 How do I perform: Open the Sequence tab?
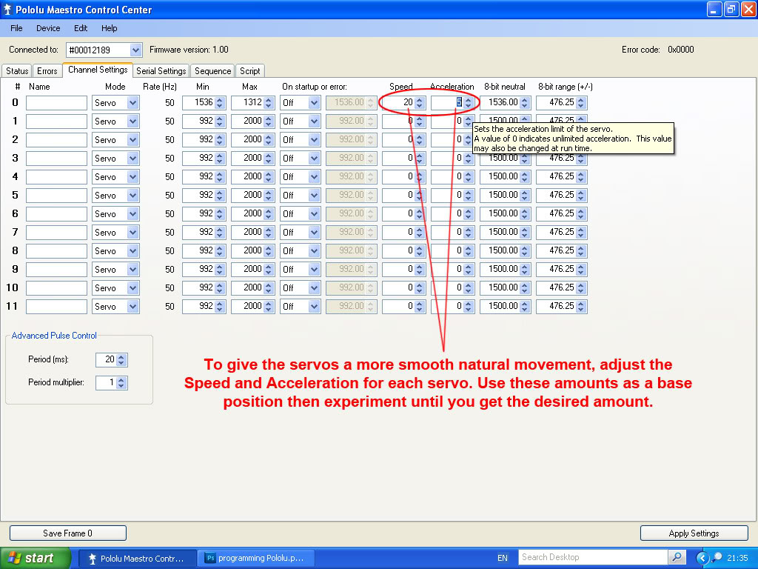pyautogui.click(x=212, y=70)
